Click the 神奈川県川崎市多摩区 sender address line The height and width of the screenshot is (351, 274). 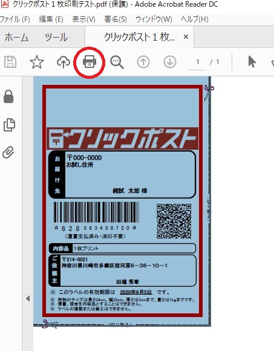pos(114,266)
